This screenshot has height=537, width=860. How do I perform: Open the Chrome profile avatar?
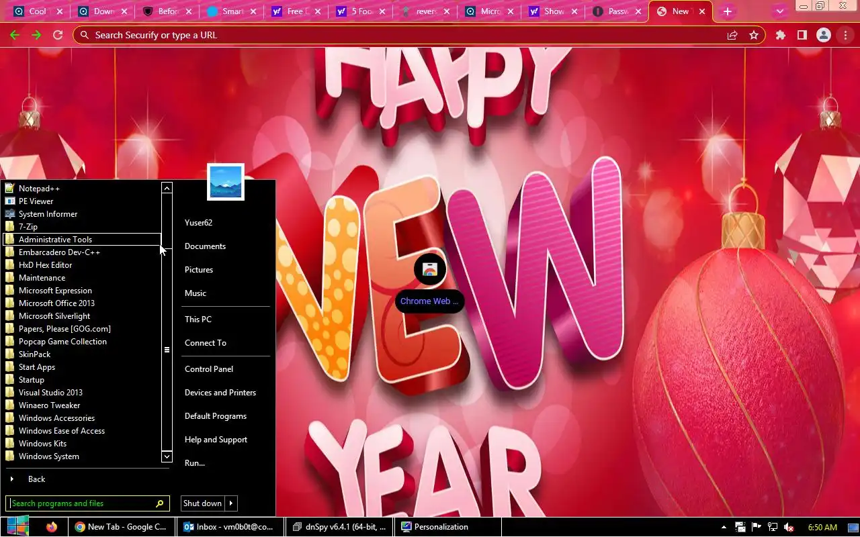click(824, 35)
